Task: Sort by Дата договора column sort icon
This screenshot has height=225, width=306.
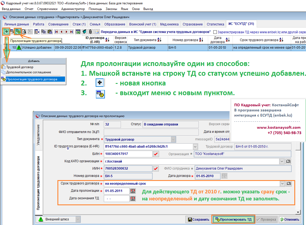Action: [x=228, y=40]
